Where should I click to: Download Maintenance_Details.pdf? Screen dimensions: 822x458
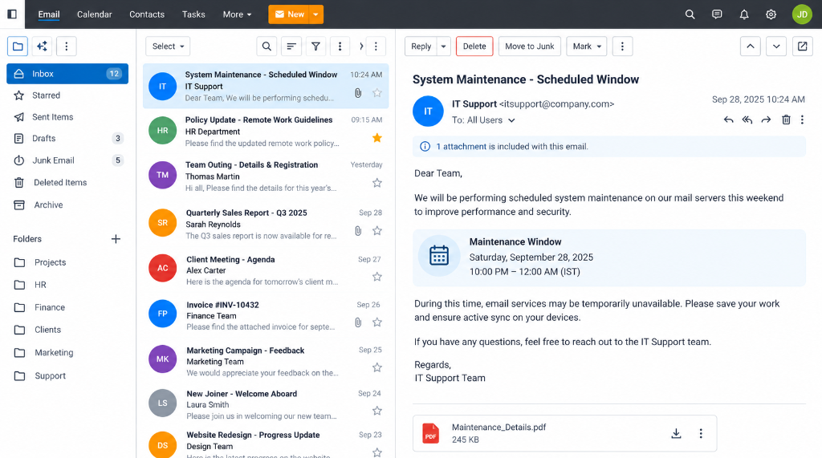coord(676,433)
